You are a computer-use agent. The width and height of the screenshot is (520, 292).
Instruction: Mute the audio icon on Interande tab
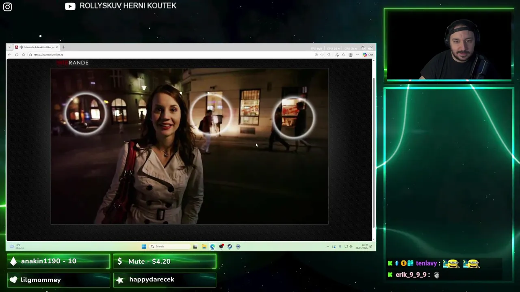pos(21,47)
